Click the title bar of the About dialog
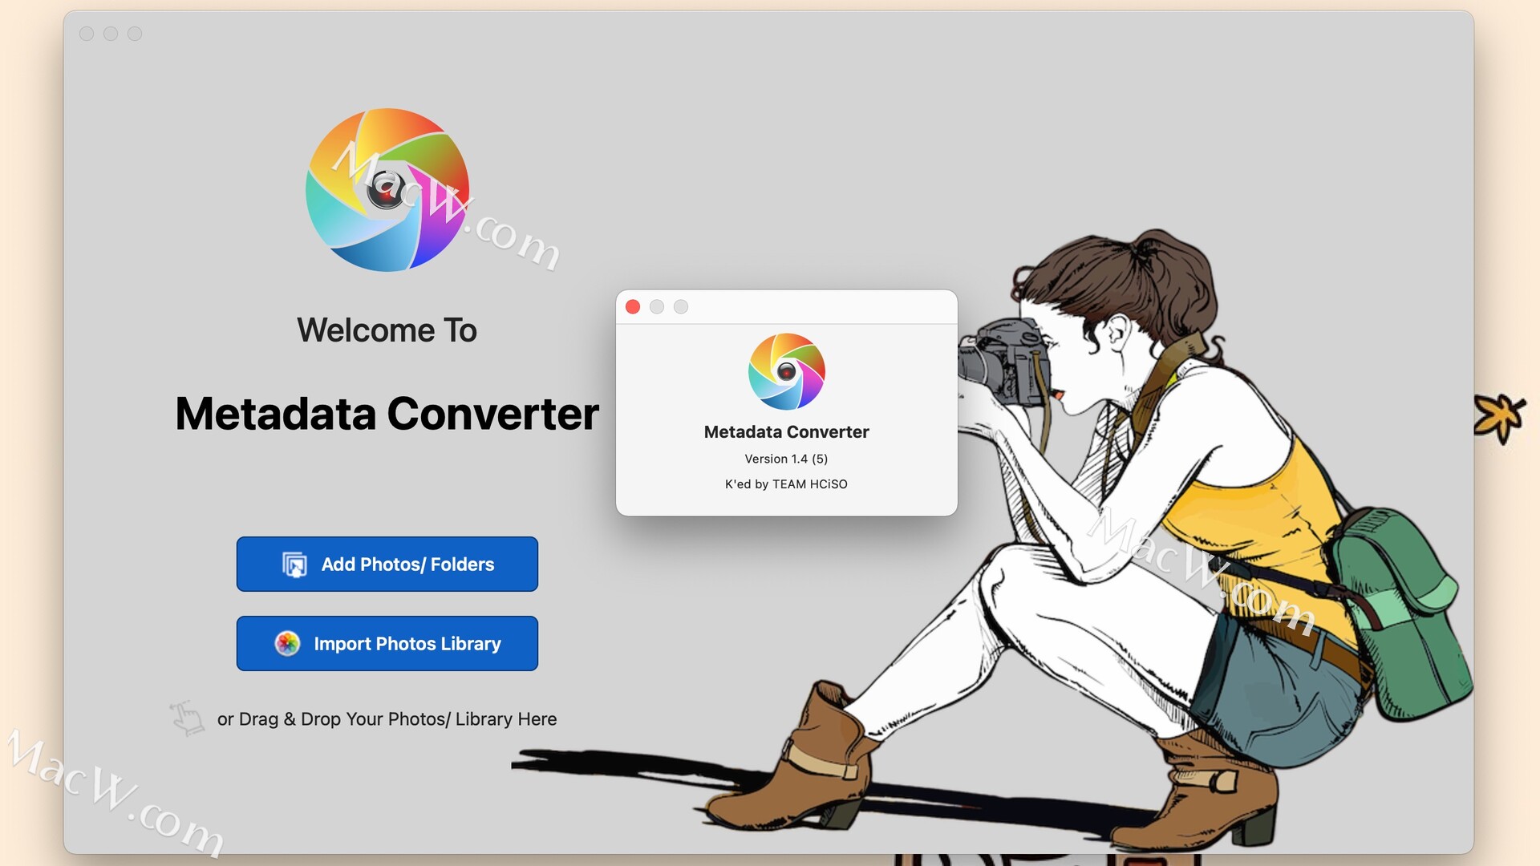 click(802, 306)
